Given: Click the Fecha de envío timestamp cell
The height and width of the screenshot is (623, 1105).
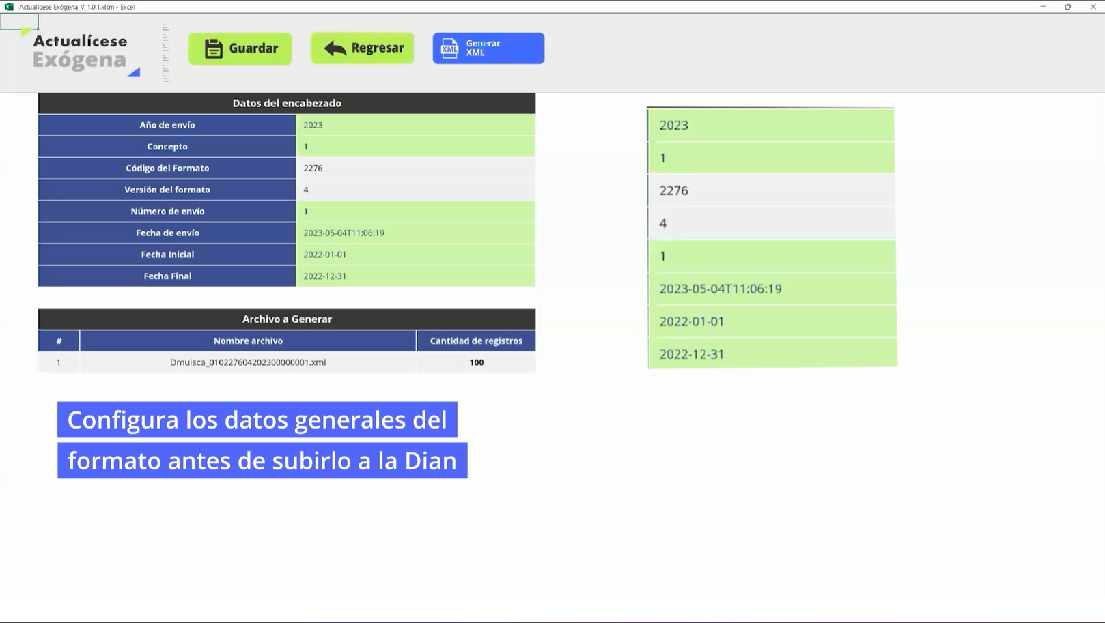Looking at the screenshot, I should [x=417, y=233].
